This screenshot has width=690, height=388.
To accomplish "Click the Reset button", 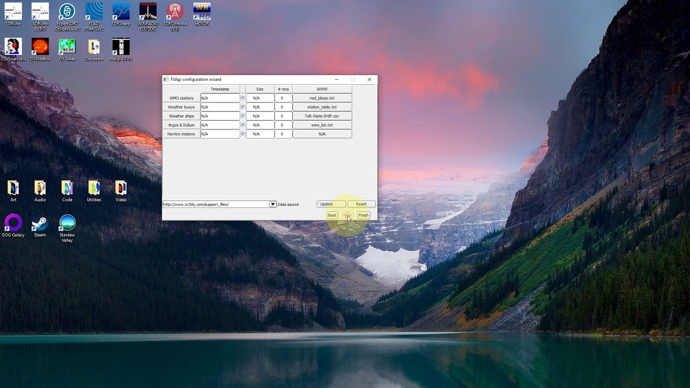I will point(361,204).
